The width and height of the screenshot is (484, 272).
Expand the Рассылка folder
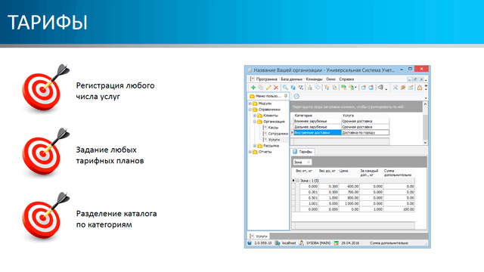pos(255,146)
